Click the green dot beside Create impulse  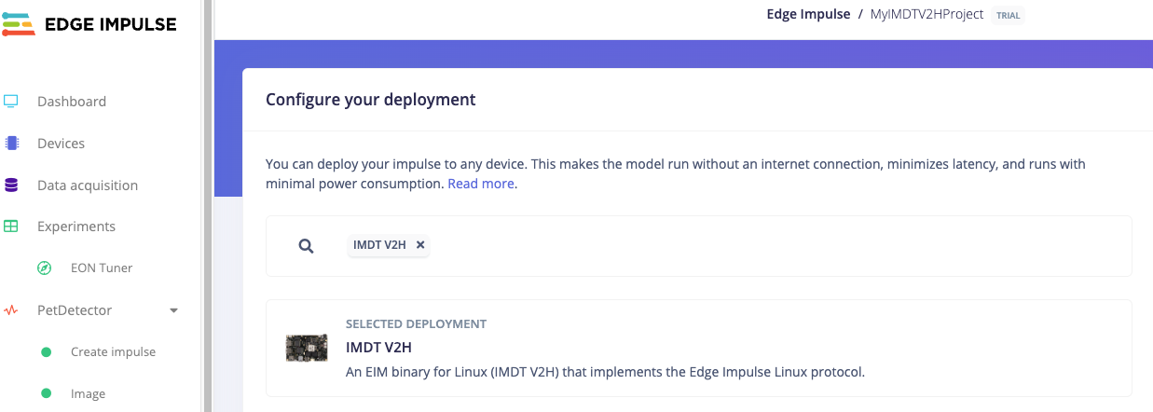click(x=46, y=352)
